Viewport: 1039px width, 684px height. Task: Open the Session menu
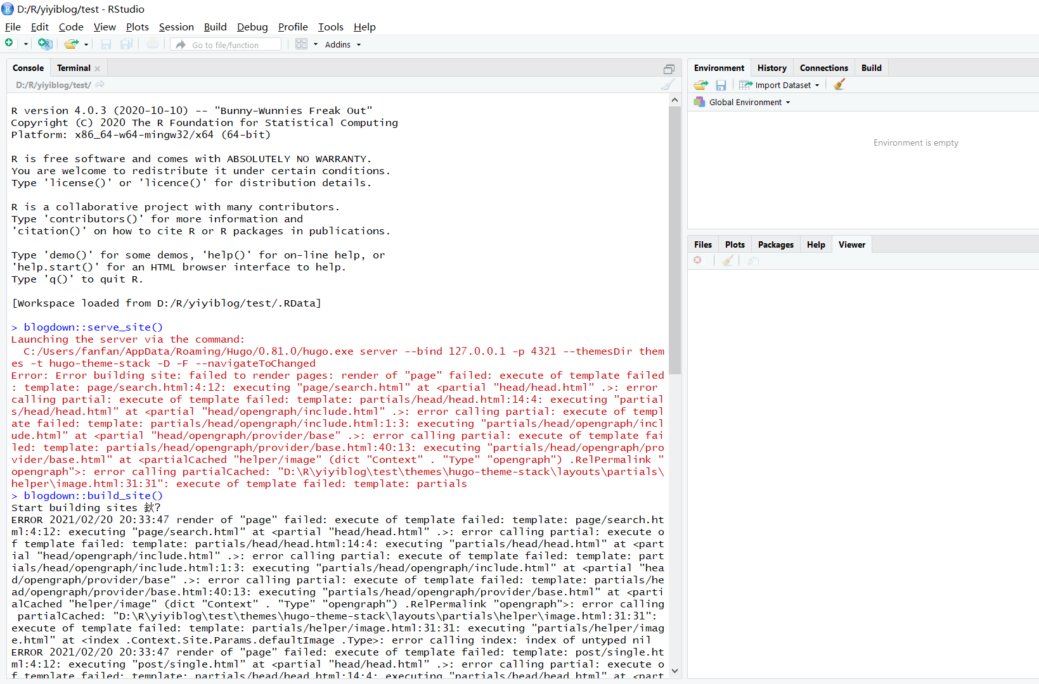point(176,27)
